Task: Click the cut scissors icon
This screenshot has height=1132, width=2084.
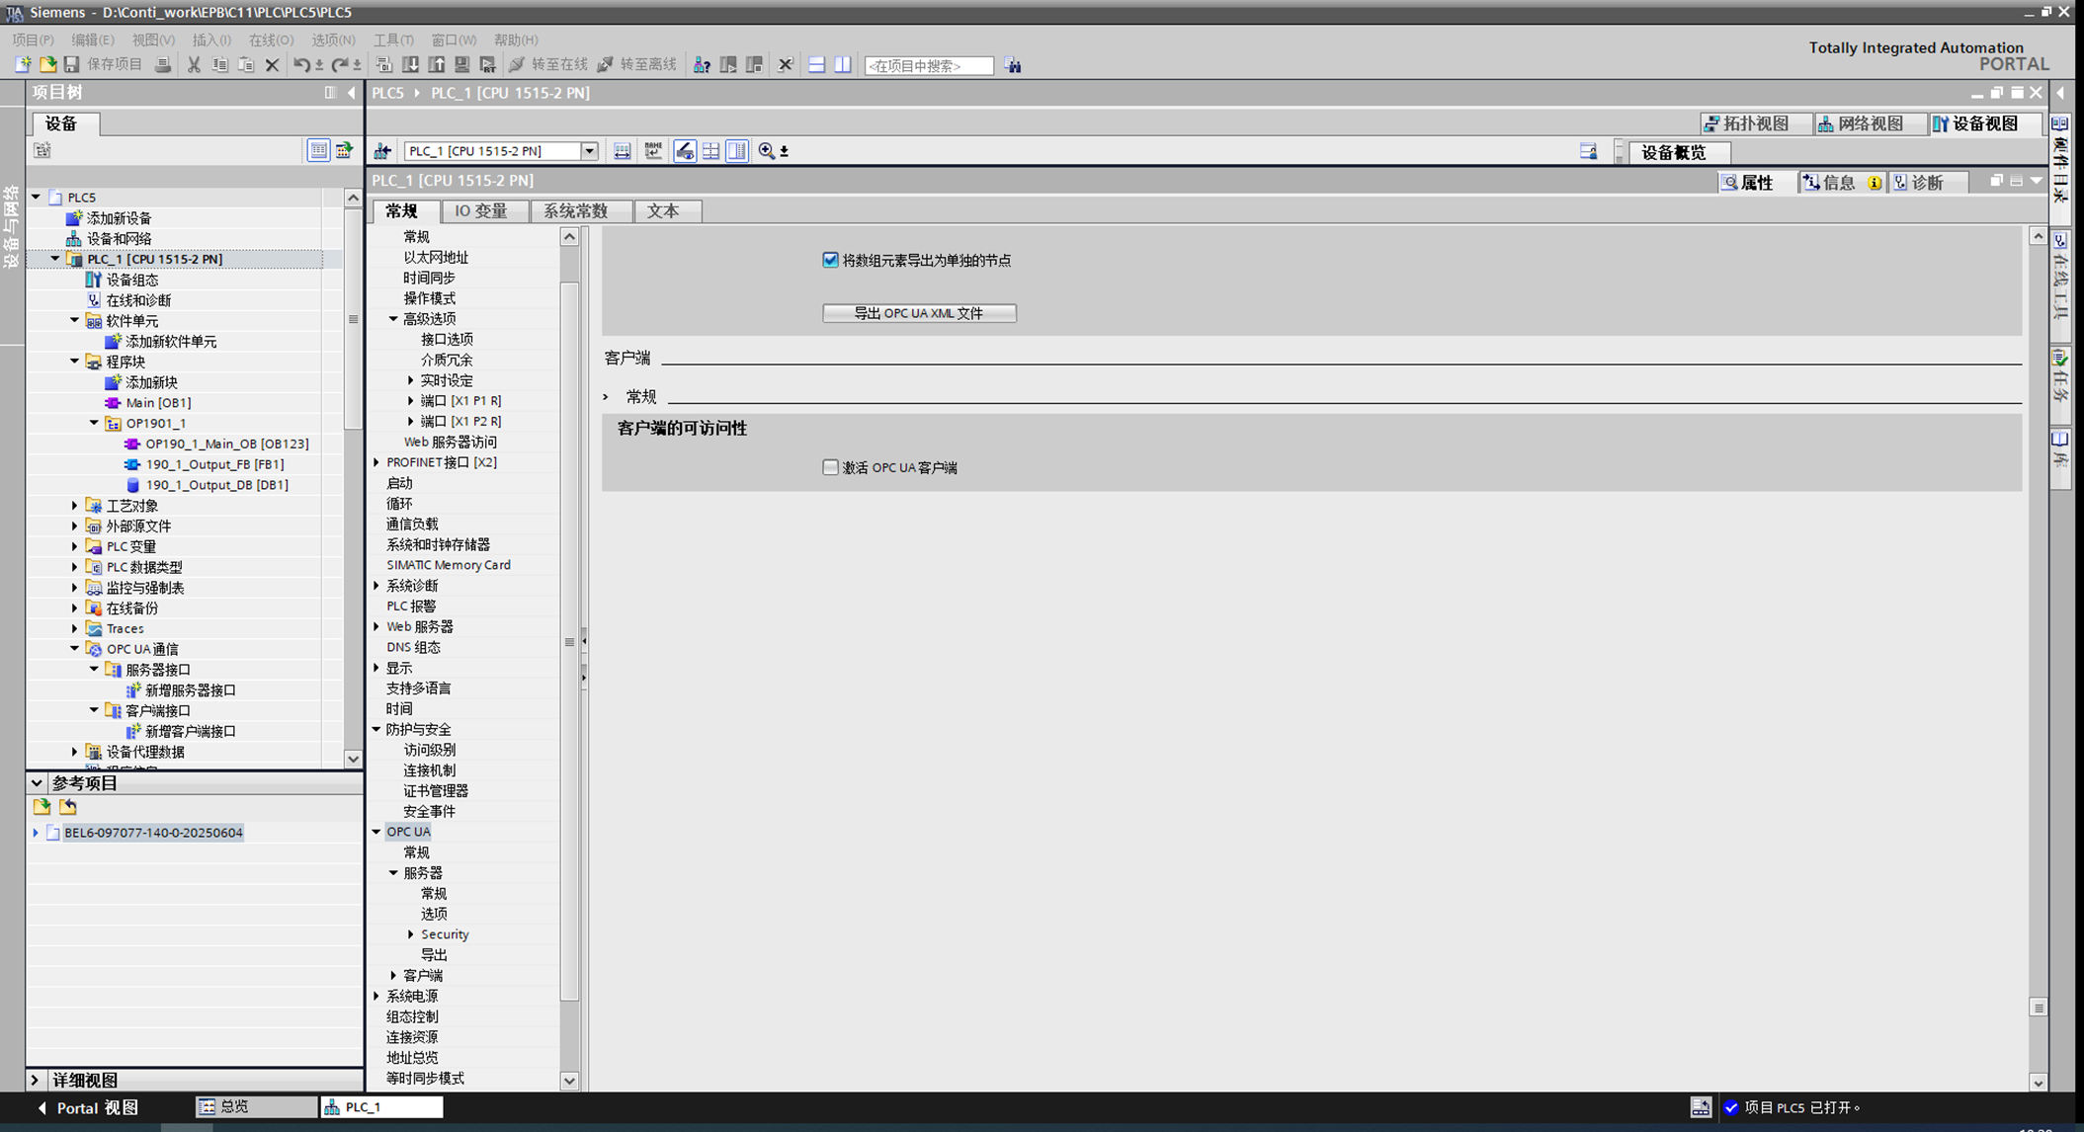Action: [x=194, y=65]
